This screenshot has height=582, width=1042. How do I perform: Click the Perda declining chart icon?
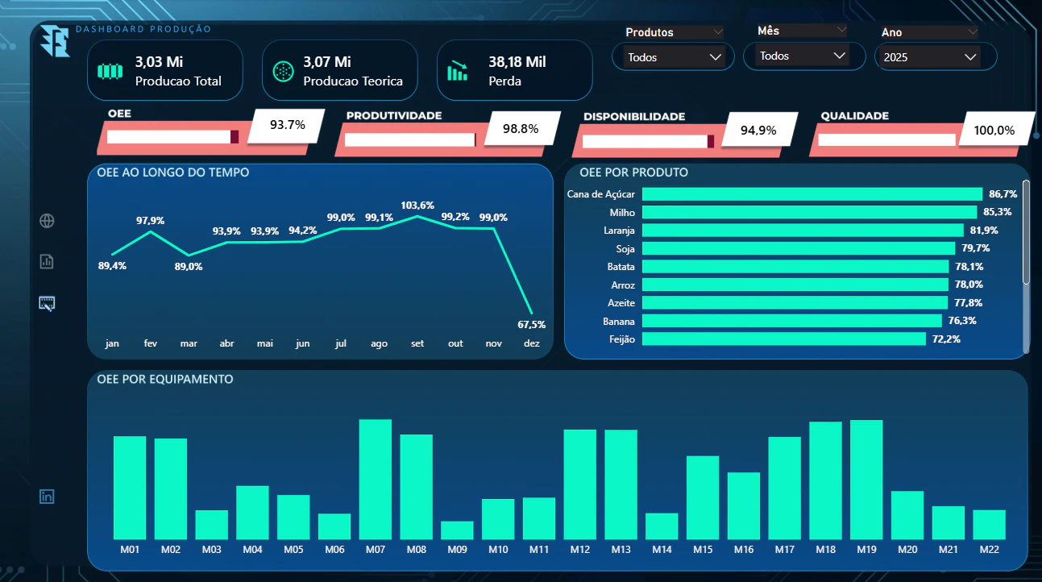click(x=458, y=71)
